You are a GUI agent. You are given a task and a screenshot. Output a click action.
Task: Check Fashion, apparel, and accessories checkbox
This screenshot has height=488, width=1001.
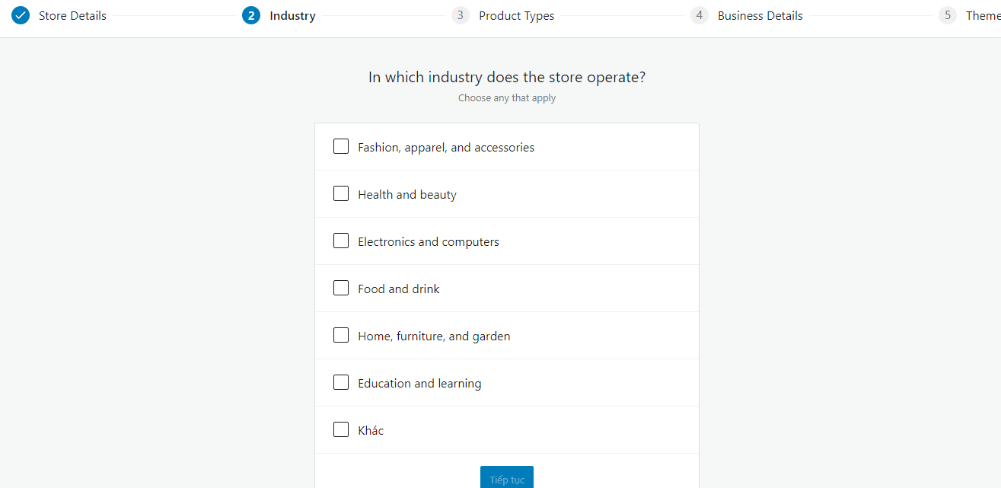(341, 146)
